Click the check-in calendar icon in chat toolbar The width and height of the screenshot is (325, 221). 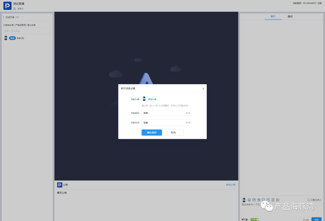(x=254, y=200)
